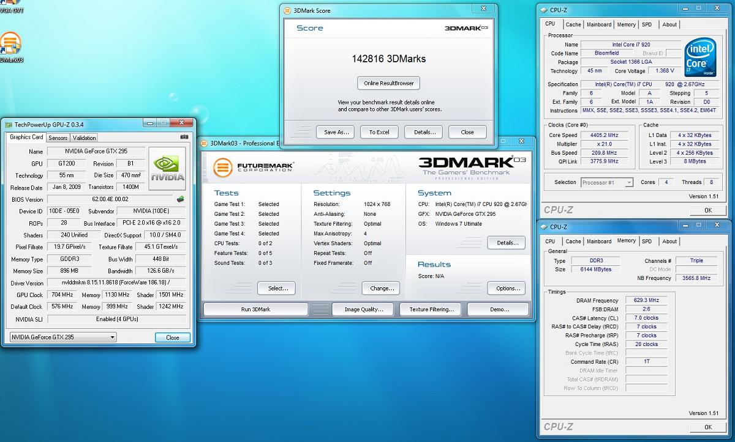
Task: Click Run 3DMark button
Action: pos(255,309)
